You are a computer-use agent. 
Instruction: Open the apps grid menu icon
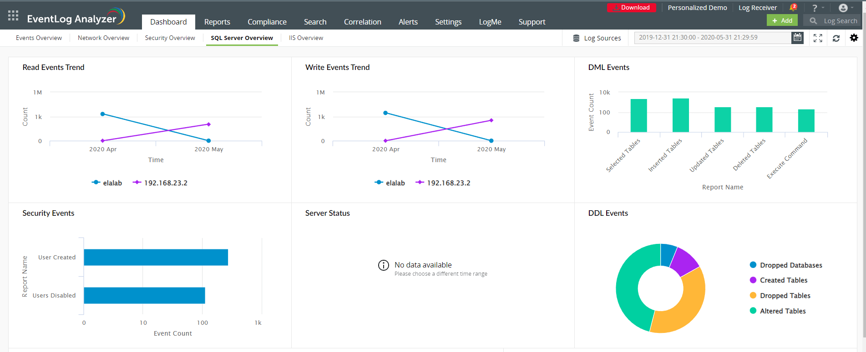point(13,16)
